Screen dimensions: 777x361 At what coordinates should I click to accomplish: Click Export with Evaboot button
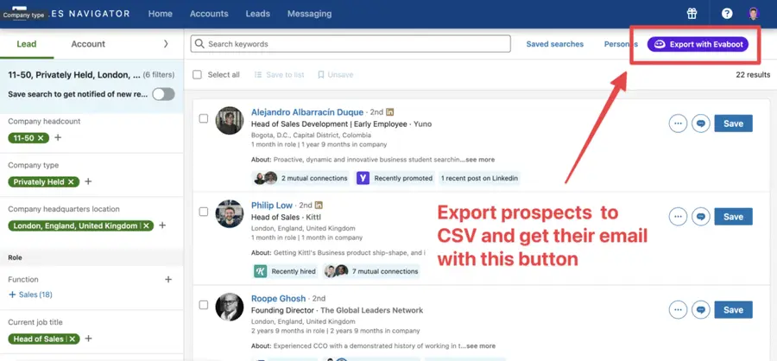coord(698,44)
